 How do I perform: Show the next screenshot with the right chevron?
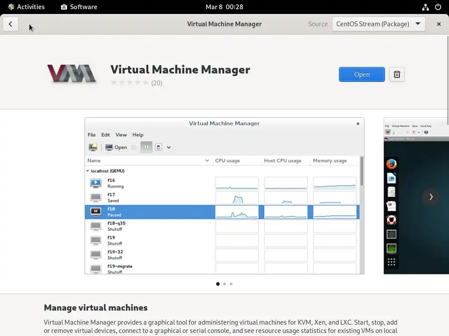431,196
